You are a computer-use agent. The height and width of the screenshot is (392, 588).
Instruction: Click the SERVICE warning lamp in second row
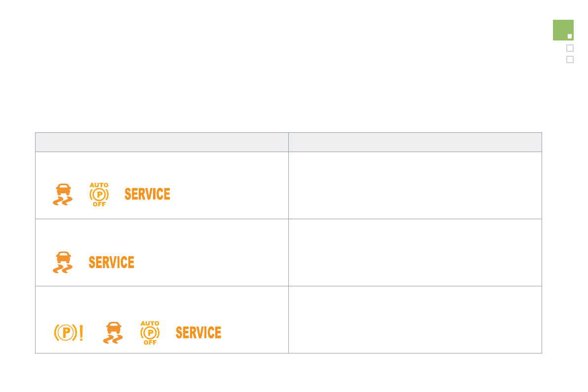point(112,262)
